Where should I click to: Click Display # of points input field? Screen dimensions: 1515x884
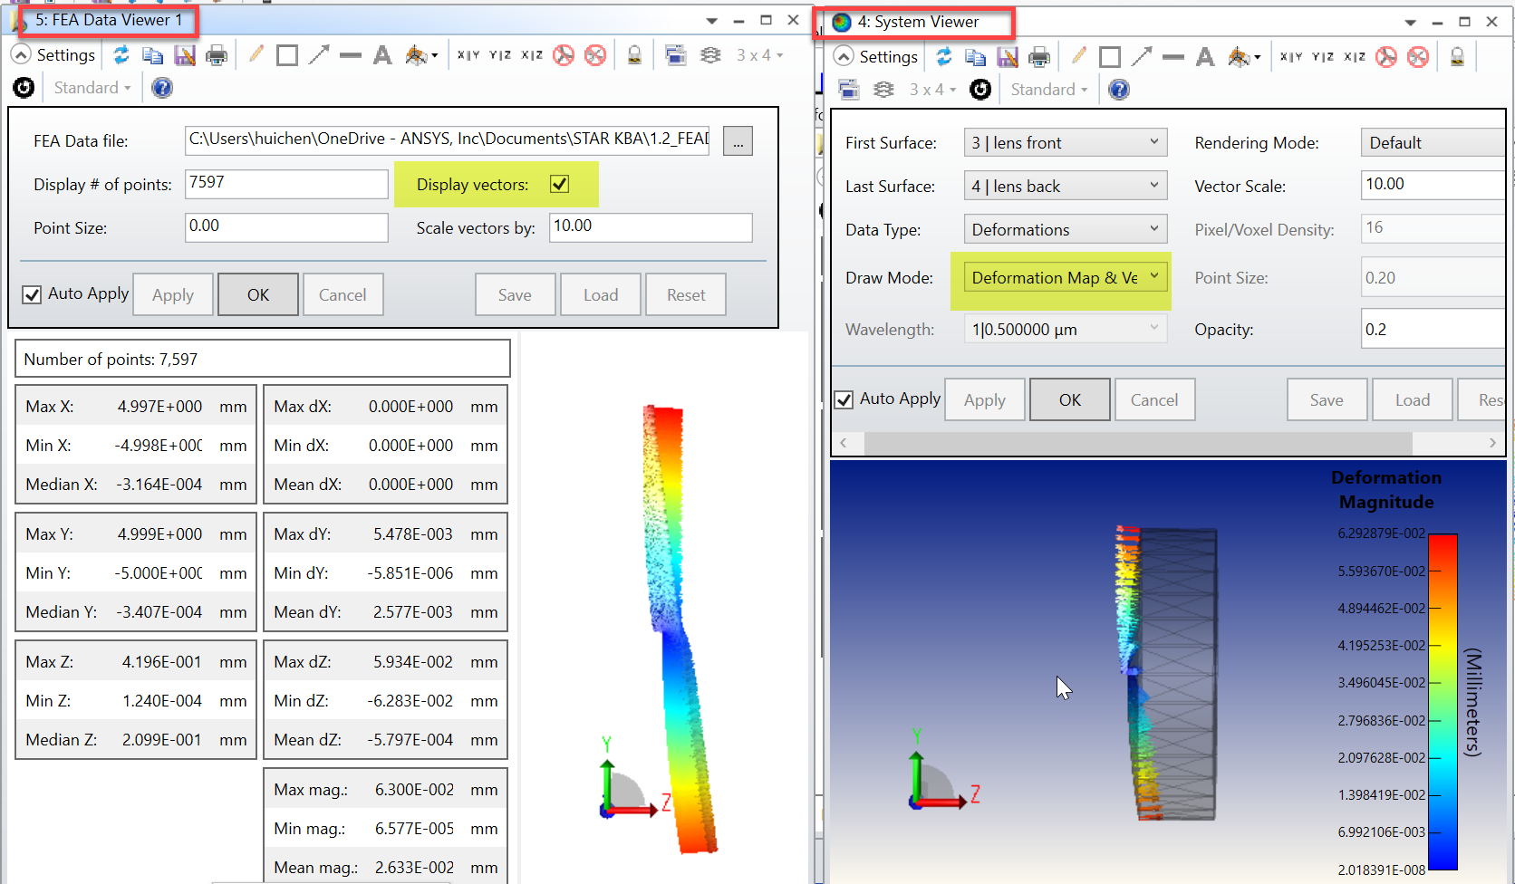point(286,184)
